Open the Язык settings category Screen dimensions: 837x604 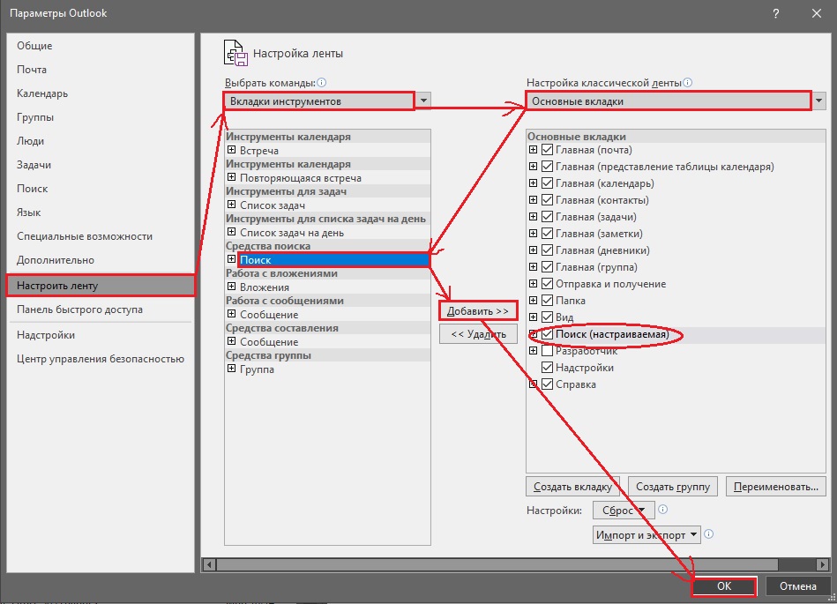101,213
